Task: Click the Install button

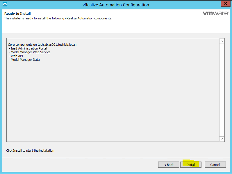Action: [191, 164]
